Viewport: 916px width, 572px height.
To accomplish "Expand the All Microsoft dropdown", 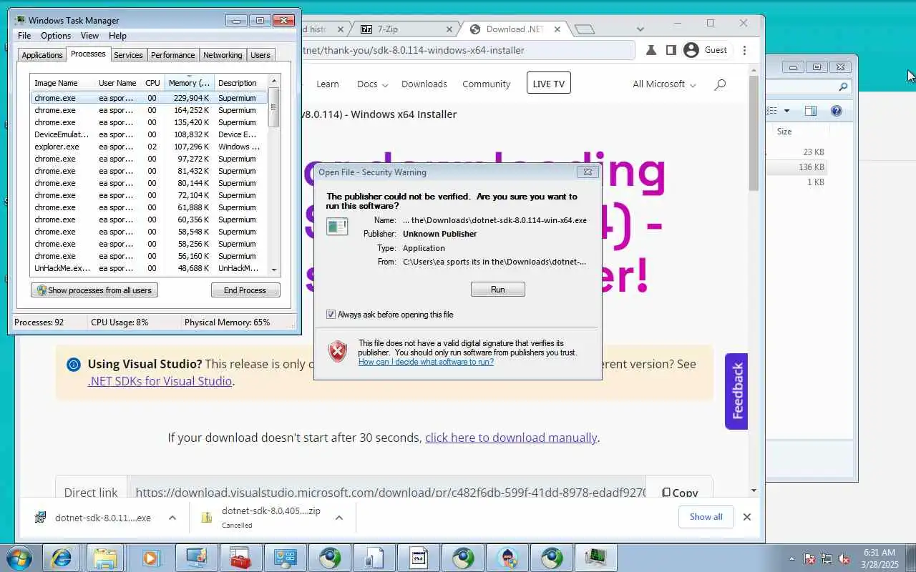I will (664, 84).
